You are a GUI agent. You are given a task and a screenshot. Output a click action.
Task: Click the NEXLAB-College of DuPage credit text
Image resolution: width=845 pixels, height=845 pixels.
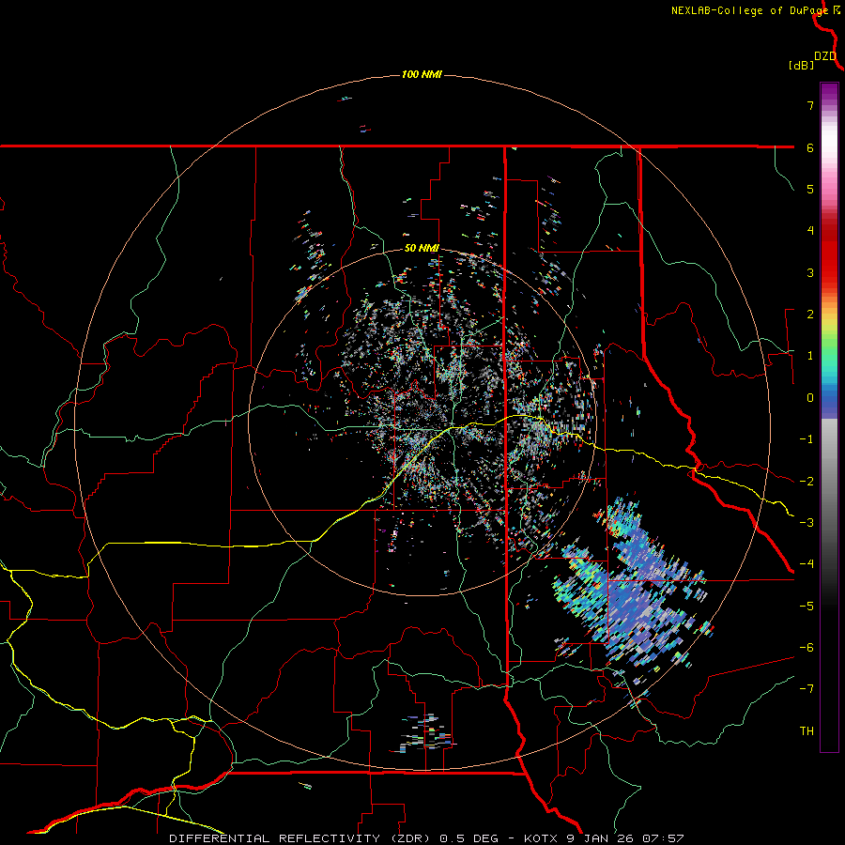tap(749, 10)
